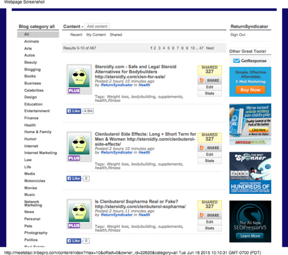Open ReturnSyndicator author link on the Safe and Legal post
Screen dimensions: 288x255
click(117, 85)
